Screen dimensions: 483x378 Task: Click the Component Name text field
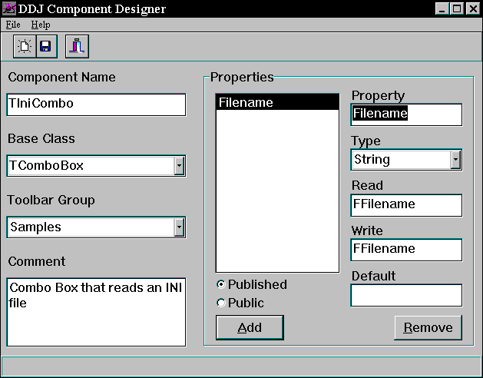[x=96, y=105]
